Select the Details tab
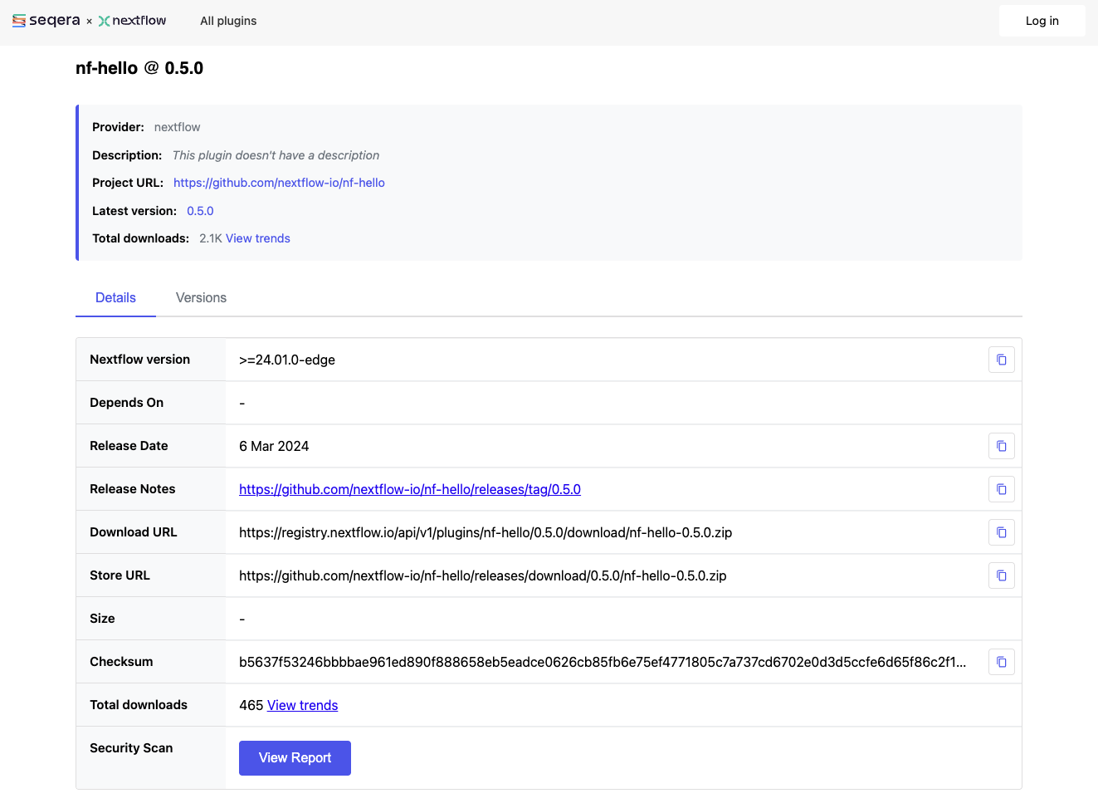This screenshot has width=1098, height=808. (115, 297)
